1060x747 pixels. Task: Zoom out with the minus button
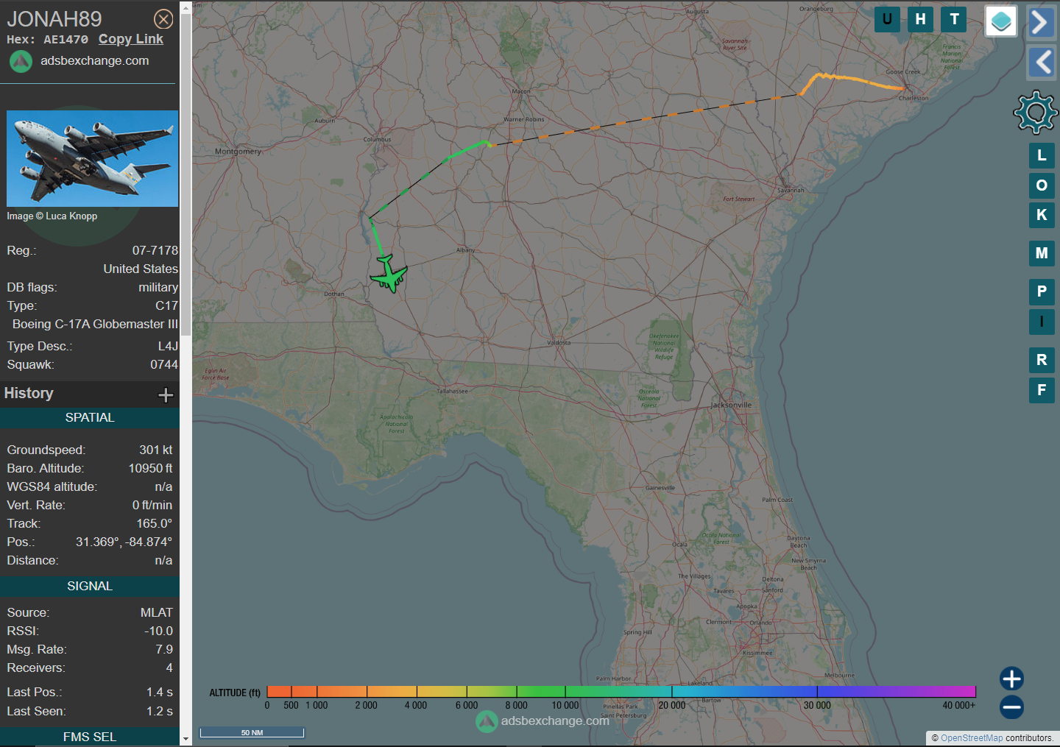tap(1011, 707)
